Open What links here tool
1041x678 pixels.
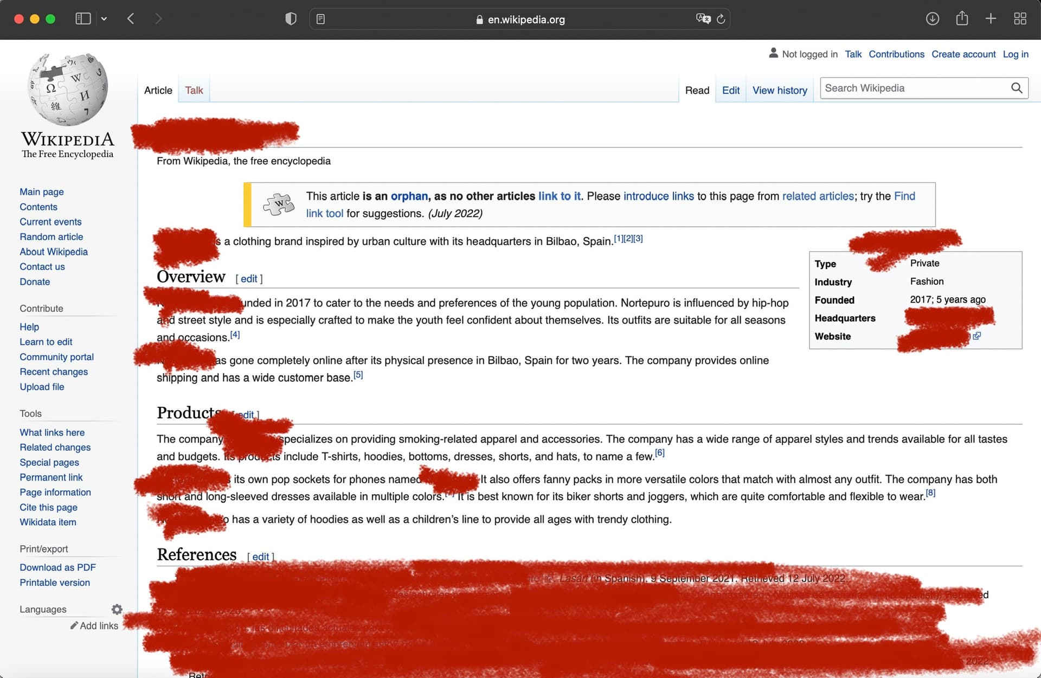click(x=52, y=432)
